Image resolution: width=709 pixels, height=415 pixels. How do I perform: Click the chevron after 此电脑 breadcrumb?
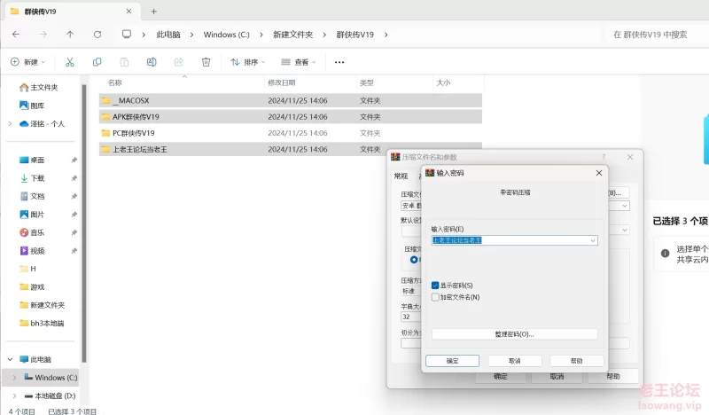(x=191, y=35)
